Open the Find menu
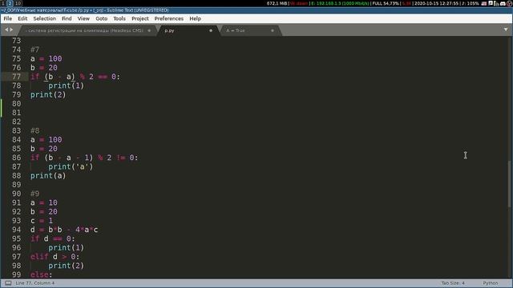The image size is (513, 288). pyautogui.click(x=67, y=18)
